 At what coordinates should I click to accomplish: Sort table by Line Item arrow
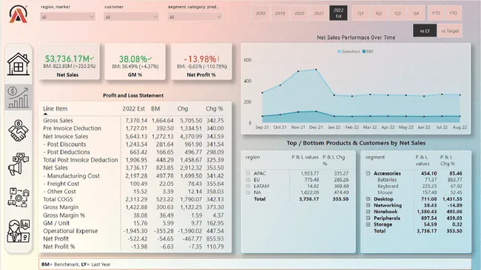[x=45, y=114]
